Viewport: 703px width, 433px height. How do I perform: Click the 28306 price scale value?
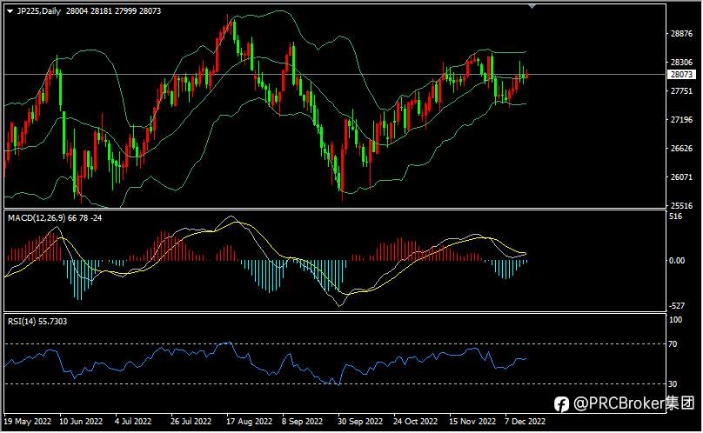click(x=681, y=63)
